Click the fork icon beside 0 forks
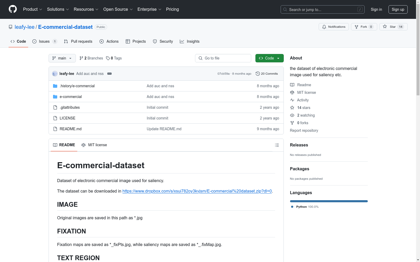The image size is (420, 262). click(292, 123)
